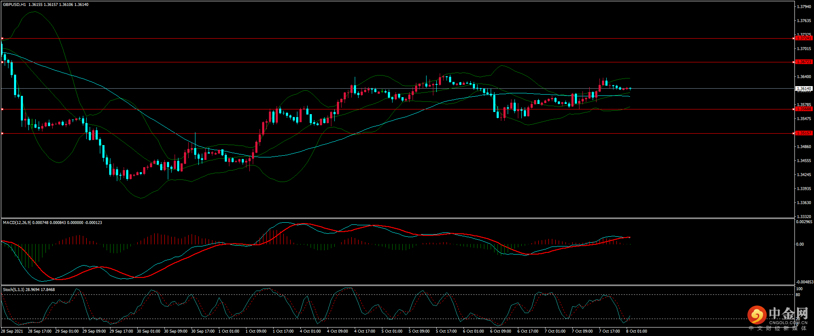Click the 5 Oct 09:00 time label
The width and height of the screenshot is (814, 336).
419,331
